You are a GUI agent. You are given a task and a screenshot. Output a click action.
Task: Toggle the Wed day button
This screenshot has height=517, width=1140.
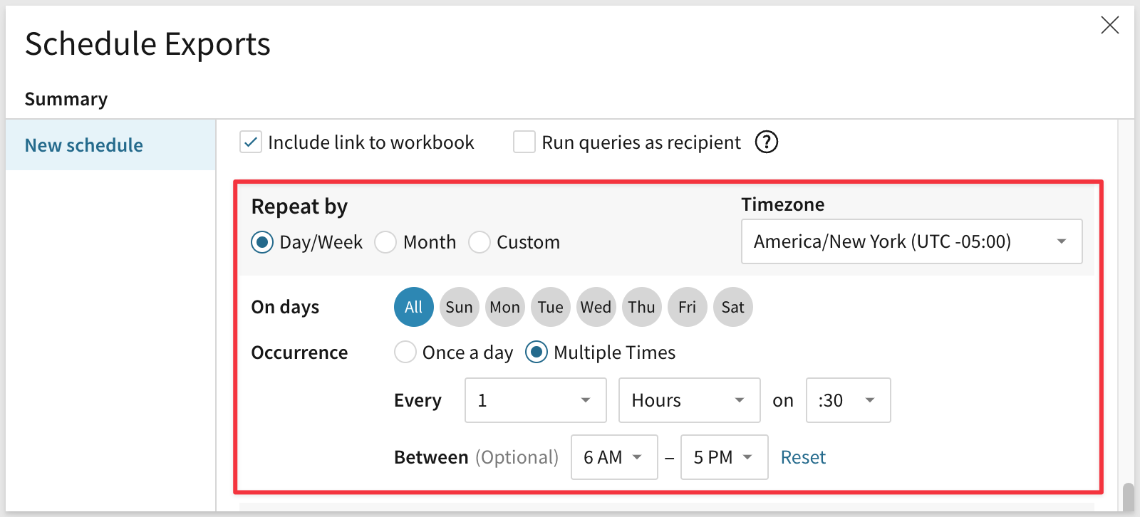click(596, 307)
